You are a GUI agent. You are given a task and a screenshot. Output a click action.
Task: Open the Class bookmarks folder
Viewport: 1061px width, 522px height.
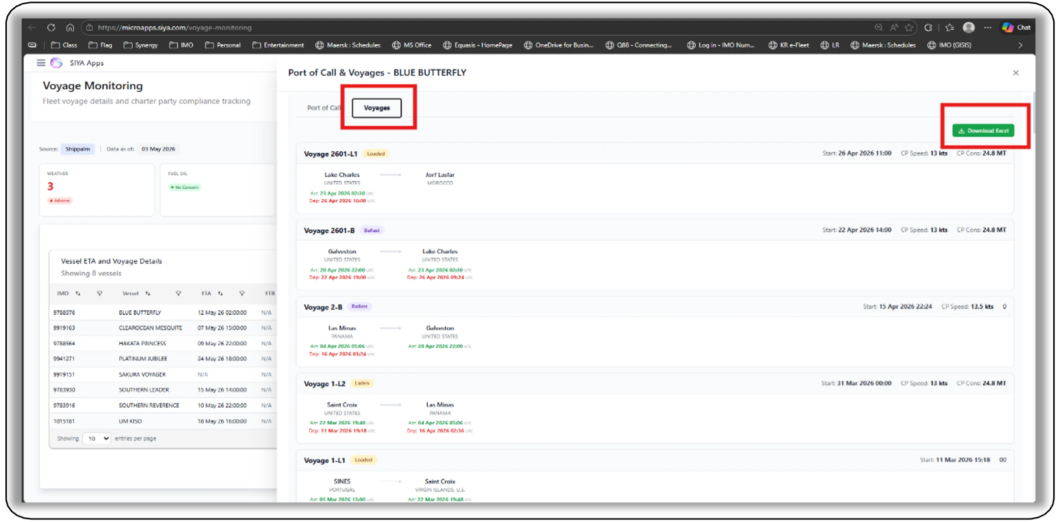(64, 45)
